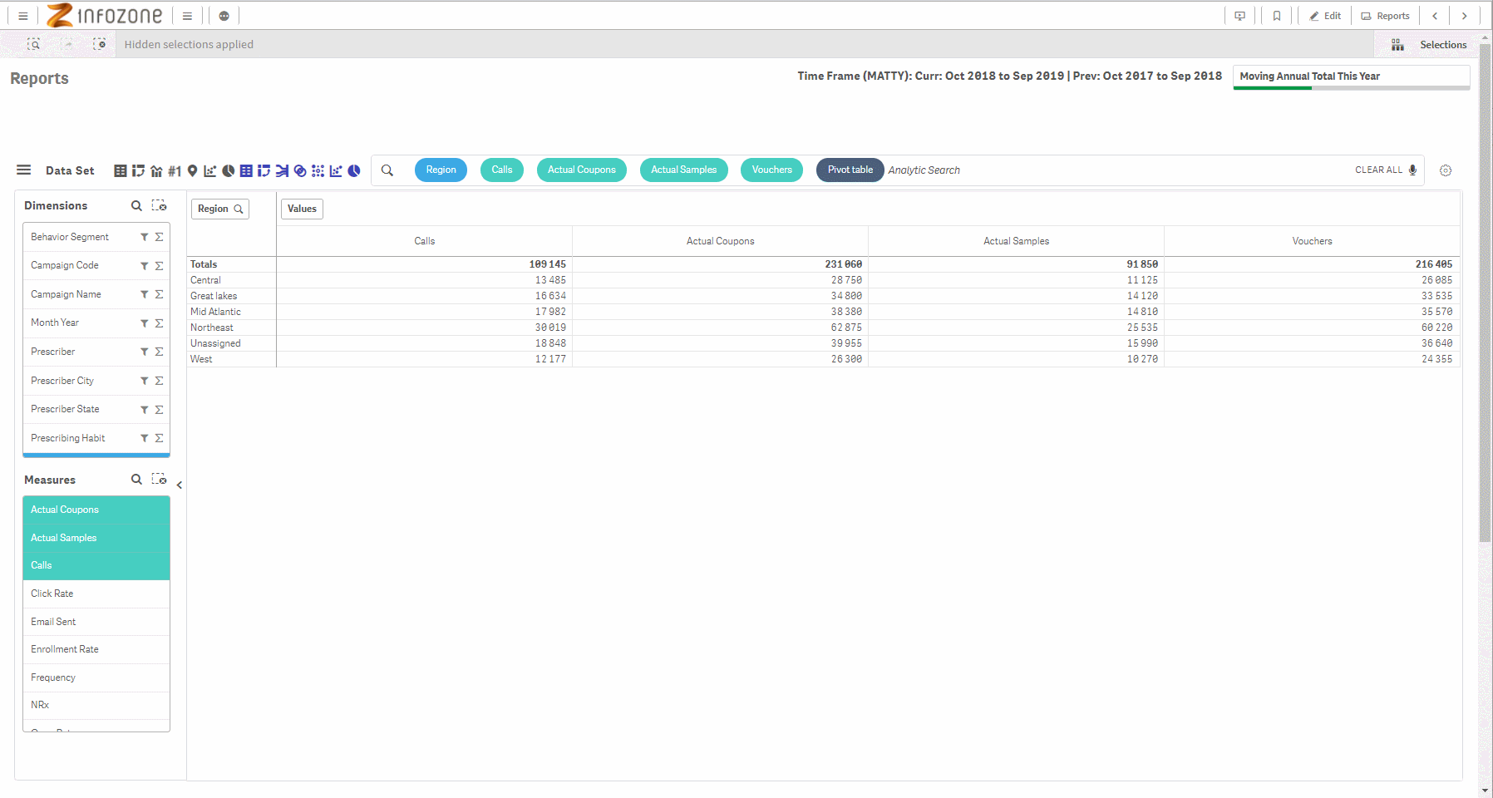Open the presentation screen icon
This screenshot has width=1493, height=798.
pyautogui.click(x=1239, y=16)
